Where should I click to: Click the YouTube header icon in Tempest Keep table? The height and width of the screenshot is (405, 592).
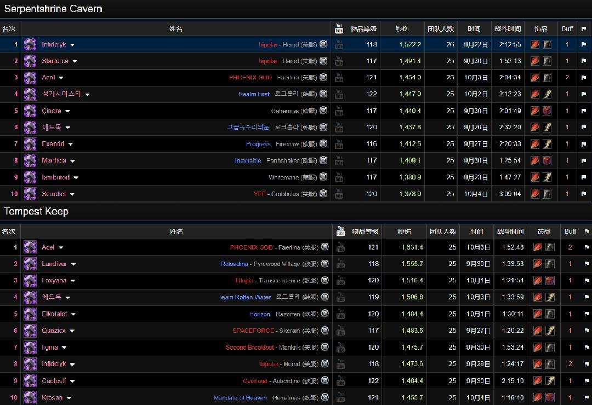[x=340, y=231]
